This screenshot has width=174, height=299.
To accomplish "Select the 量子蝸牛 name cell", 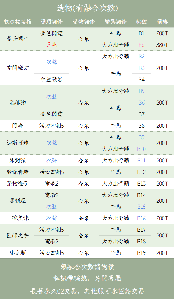I will (x=17, y=39).
